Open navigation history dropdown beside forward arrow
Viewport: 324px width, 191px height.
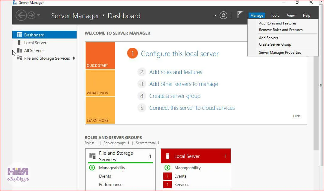pyautogui.click(x=38, y=15)
